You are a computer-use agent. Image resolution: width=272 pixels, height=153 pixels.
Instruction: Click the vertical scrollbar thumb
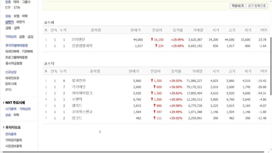coord(271,66)
